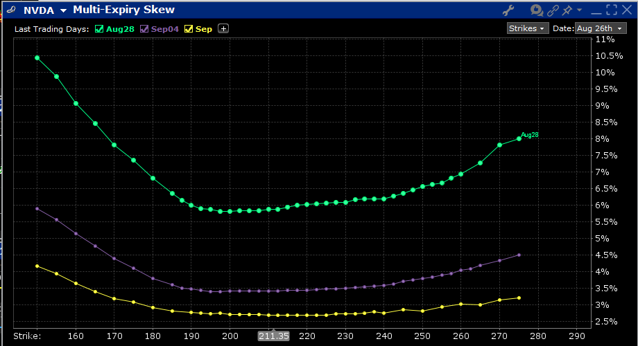Click the 211.35 price marker on axis
The width and height of the screenshot is (638, 346).
coord(274,336)
